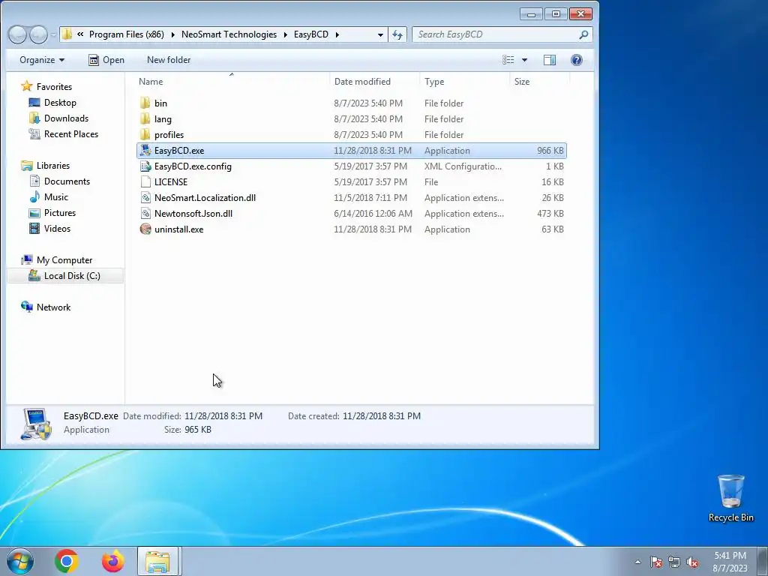Select Local Disk (C:) in navigation pane

65,276
